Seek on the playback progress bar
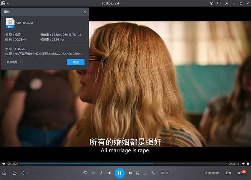Screen dimensions: 251x180 tap(123, 164)
